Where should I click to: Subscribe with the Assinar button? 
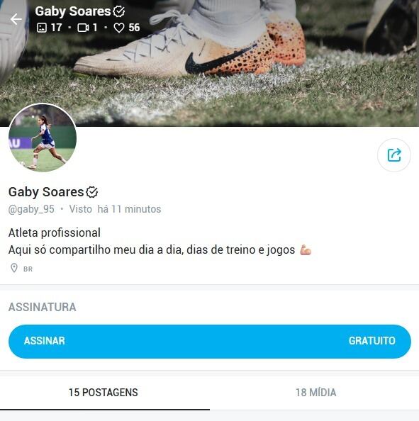click(x=210, y=341)
